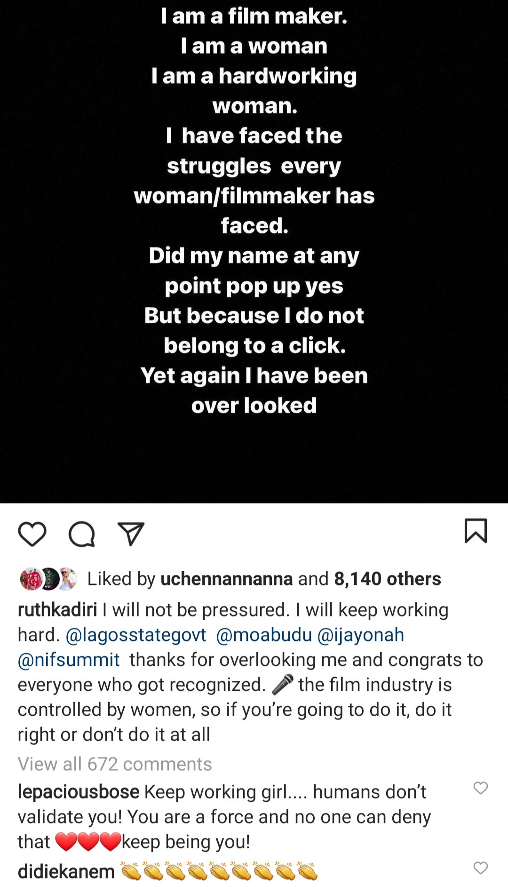
Task: Tap the @moabudu mention
Action: point(264,635)
